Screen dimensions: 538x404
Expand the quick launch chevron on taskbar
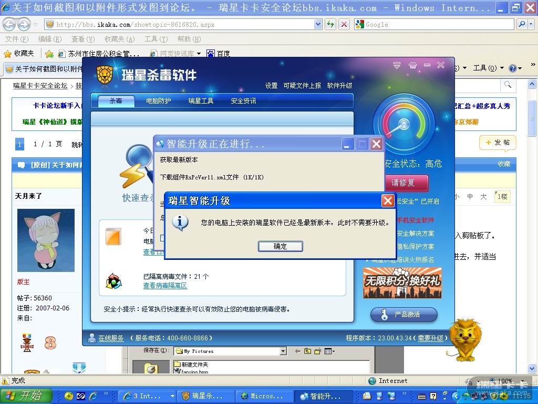pyautogui.click(x=106, y=393)
